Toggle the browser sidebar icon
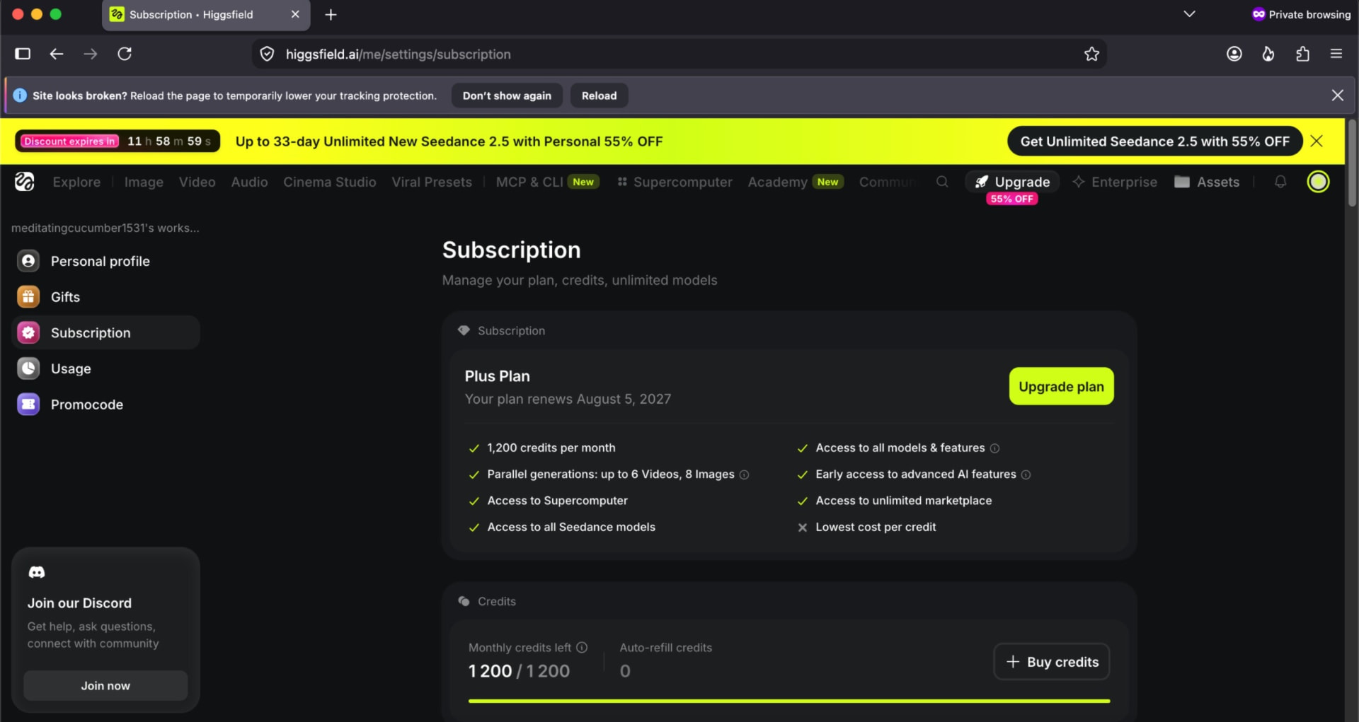Viewport: 1359px width, 722px height. pyautogui.click(x=23, y=54)
